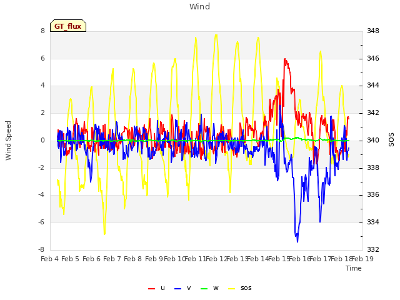Click the 332 value on right axis

click(373, 249)
